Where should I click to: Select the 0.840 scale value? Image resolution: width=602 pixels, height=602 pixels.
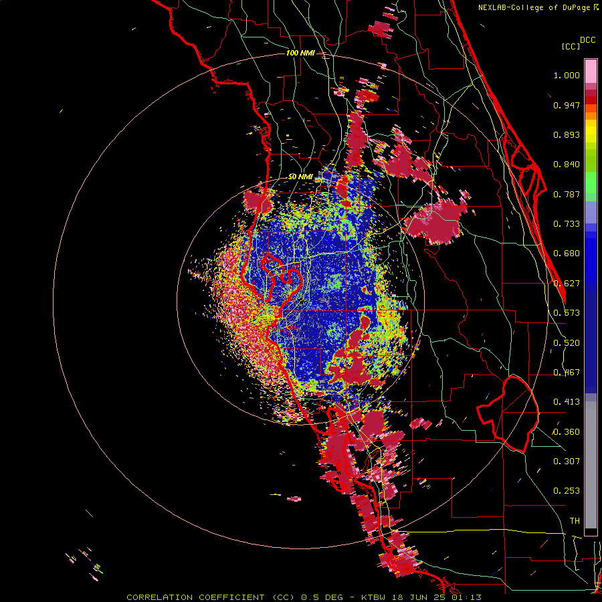click(567, 165)
